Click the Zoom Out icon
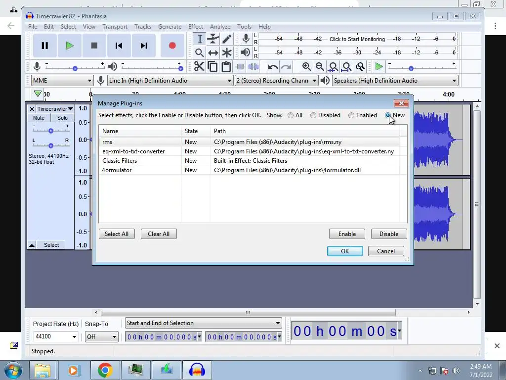This screenshot has height=380, width=506. click(x=320, y=67)
